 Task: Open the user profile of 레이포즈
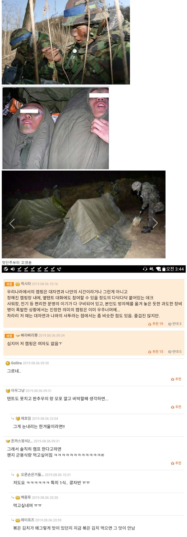(x=27, y=520)
